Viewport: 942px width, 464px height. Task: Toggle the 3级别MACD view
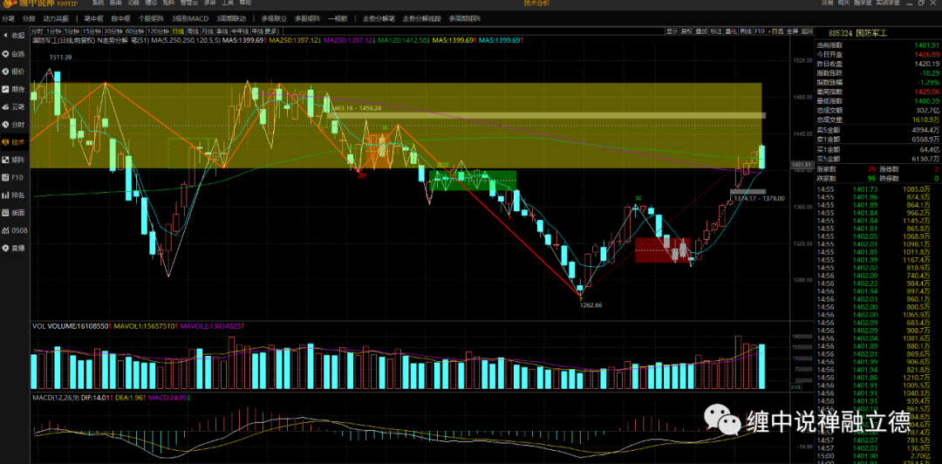(x=190, y=18)
